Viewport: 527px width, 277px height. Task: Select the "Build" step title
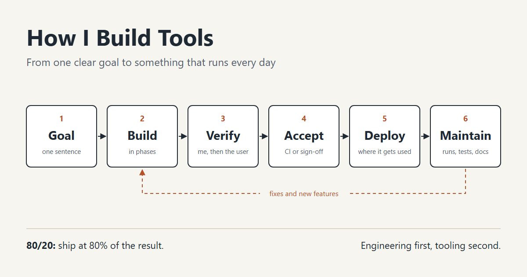(142, 136)
